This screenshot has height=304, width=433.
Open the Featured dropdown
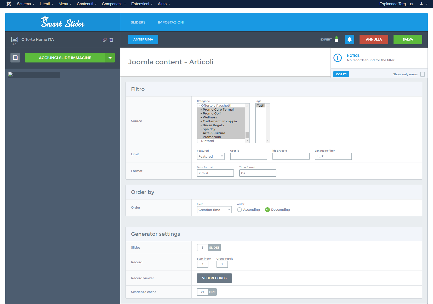[211, 156]
